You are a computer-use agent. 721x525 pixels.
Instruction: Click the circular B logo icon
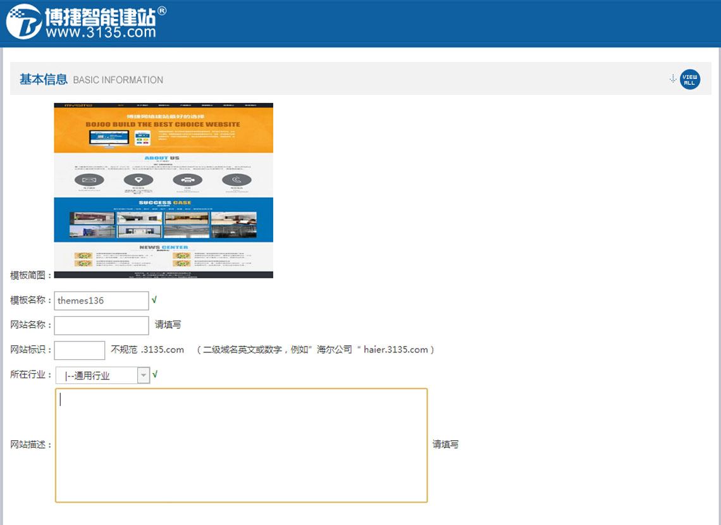pos(23,22)
